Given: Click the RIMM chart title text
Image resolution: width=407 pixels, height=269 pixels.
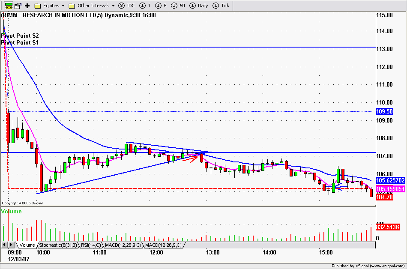Looking at the screenshot, I should (x=78, y=15).
